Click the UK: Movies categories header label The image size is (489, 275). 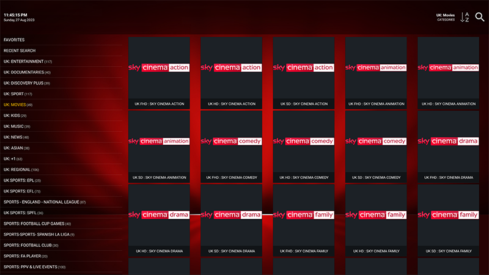[x=445, y=16]
